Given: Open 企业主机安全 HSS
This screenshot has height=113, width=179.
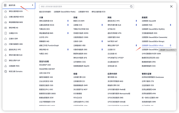Looking at the screenshot, I should click(x=46, y=81).
